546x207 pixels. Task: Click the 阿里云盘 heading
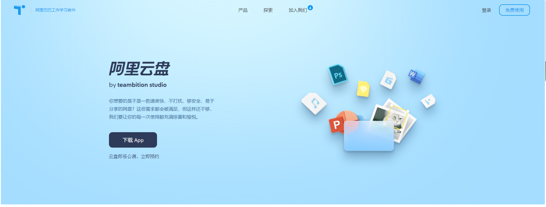click(x=140, y=69)
